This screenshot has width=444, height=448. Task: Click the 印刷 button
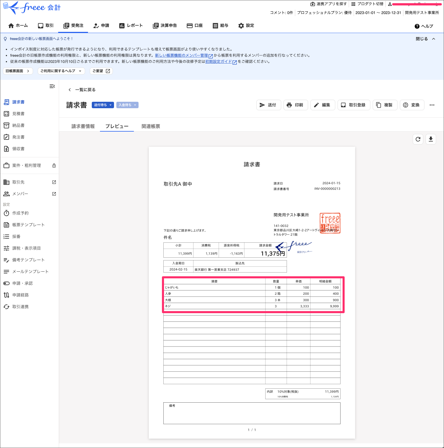point(296,105)
